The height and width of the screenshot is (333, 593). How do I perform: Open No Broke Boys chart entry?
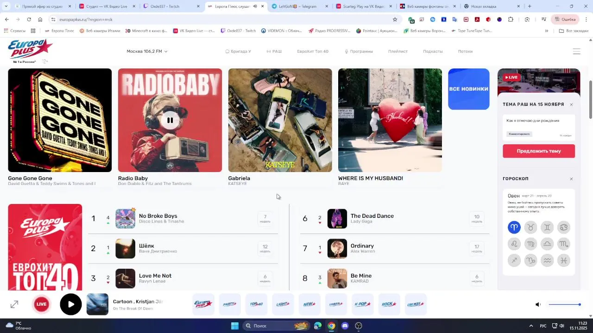point(183,219)
